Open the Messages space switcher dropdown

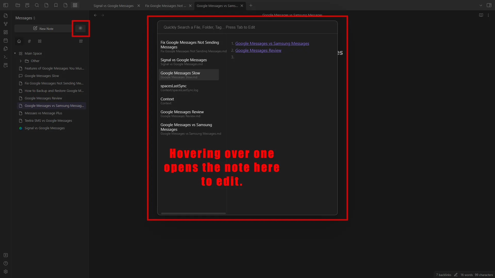pos(25,18)
